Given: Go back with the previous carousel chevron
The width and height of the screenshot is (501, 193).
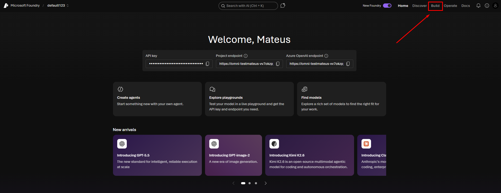Looking at the screenshot, I should [x=233, y=183].
